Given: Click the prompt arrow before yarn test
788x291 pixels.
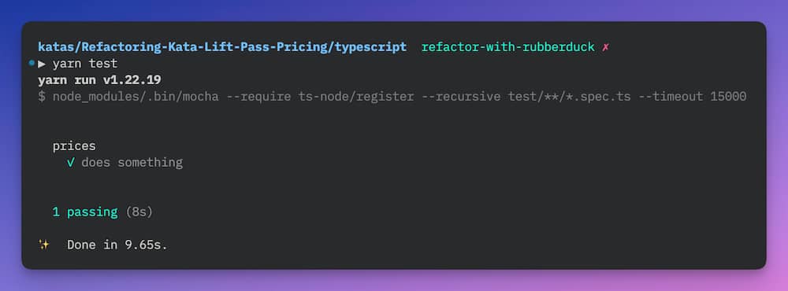Looking at the screenshot, I should click(x=42, y=64).
